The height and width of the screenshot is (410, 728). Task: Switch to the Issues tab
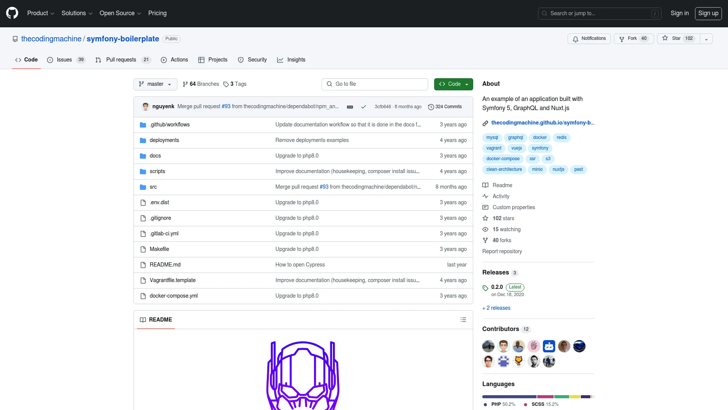[66, 60]
